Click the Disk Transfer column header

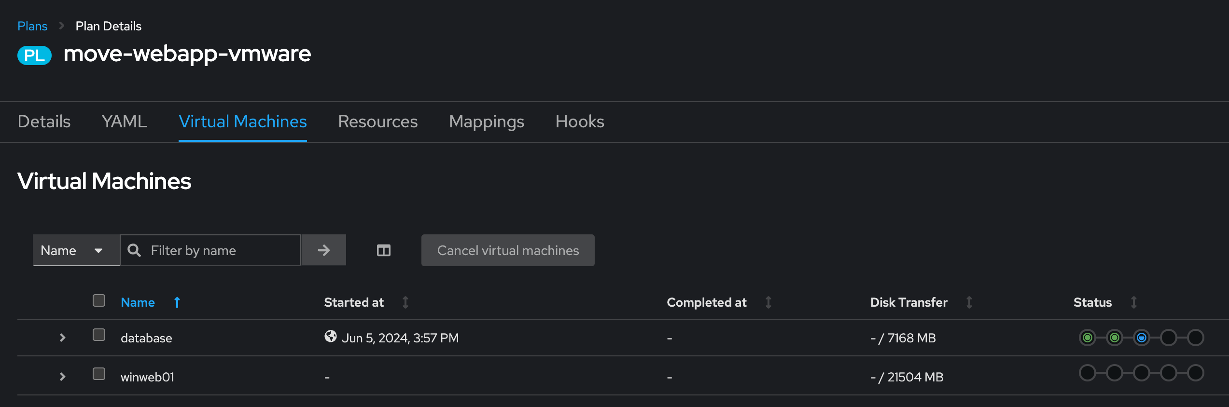click(x=909, y=302)
